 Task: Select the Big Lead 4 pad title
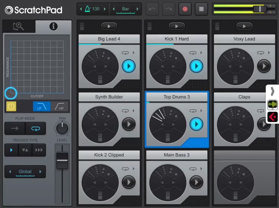109,39
